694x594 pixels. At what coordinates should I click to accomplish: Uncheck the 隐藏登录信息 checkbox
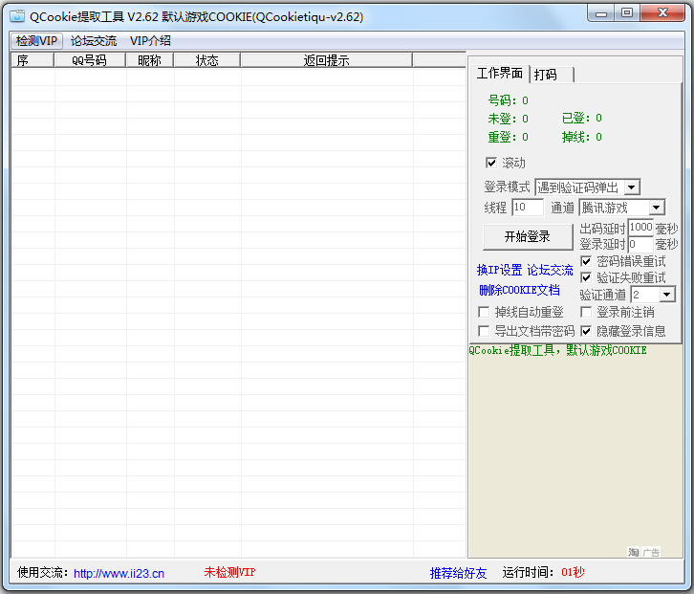586,331
